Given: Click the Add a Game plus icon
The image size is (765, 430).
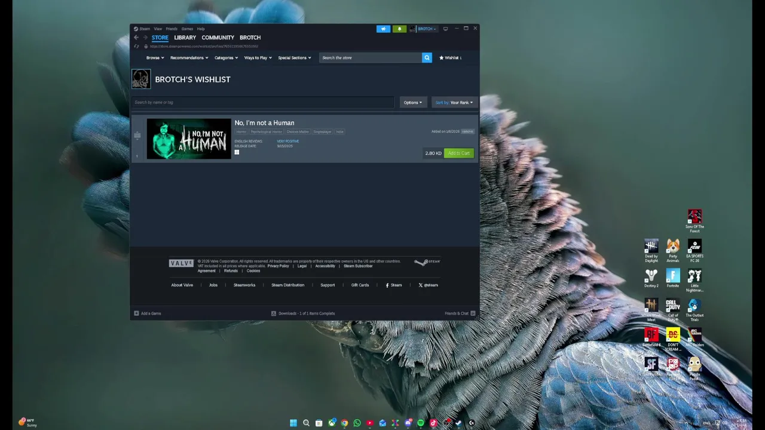Looking at the screenshot, I should click(x=136, y=314).
